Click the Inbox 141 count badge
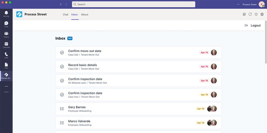The width and height of the screenshot is (267, 133). coord(70,38)
